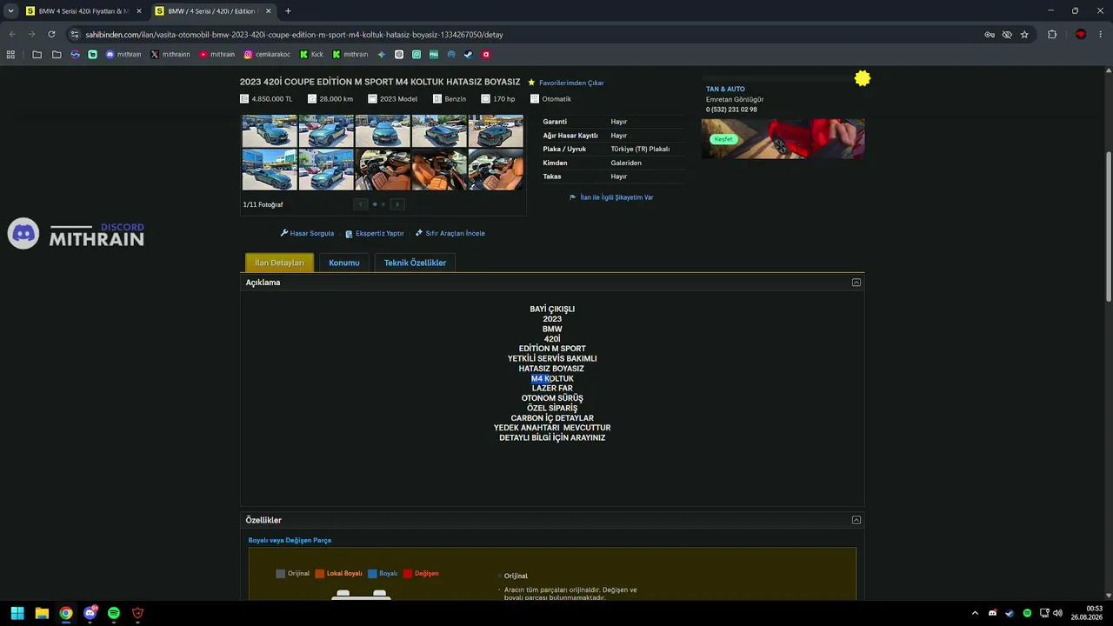Switch to the İlan Detayları tab

pyautogui.click(x=279, y=263)
